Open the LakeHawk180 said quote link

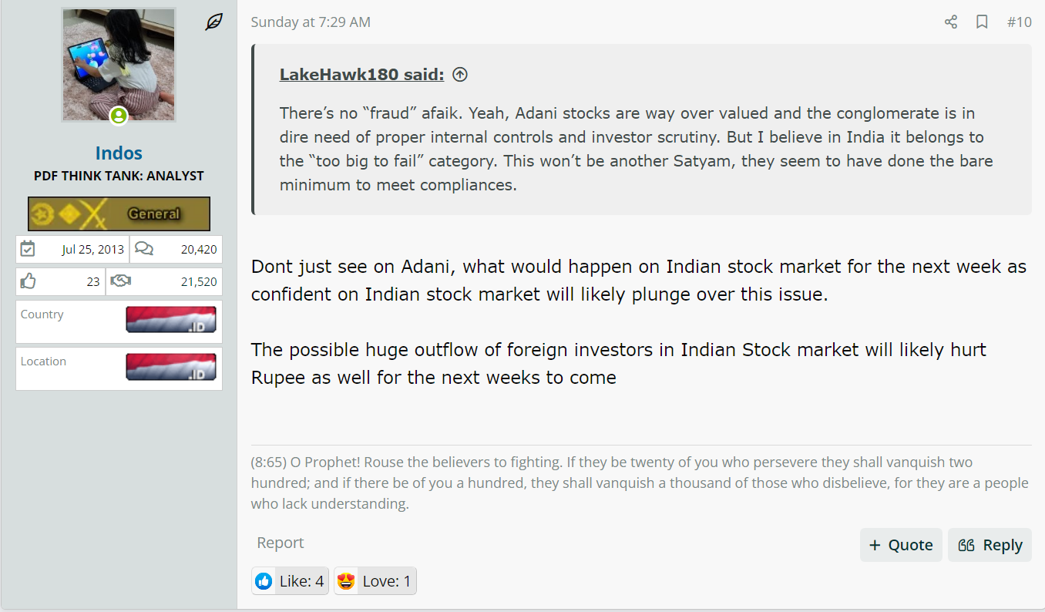[x=361, y=75]
